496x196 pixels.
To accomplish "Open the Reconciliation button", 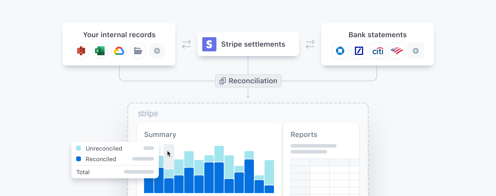I will coord(248,81).
